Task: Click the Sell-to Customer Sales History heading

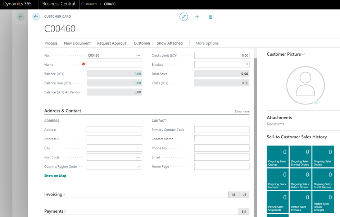Action: (x=296, y=137)
